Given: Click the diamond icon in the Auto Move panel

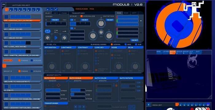Looking at the screenshot, I should tap(59, 85).
